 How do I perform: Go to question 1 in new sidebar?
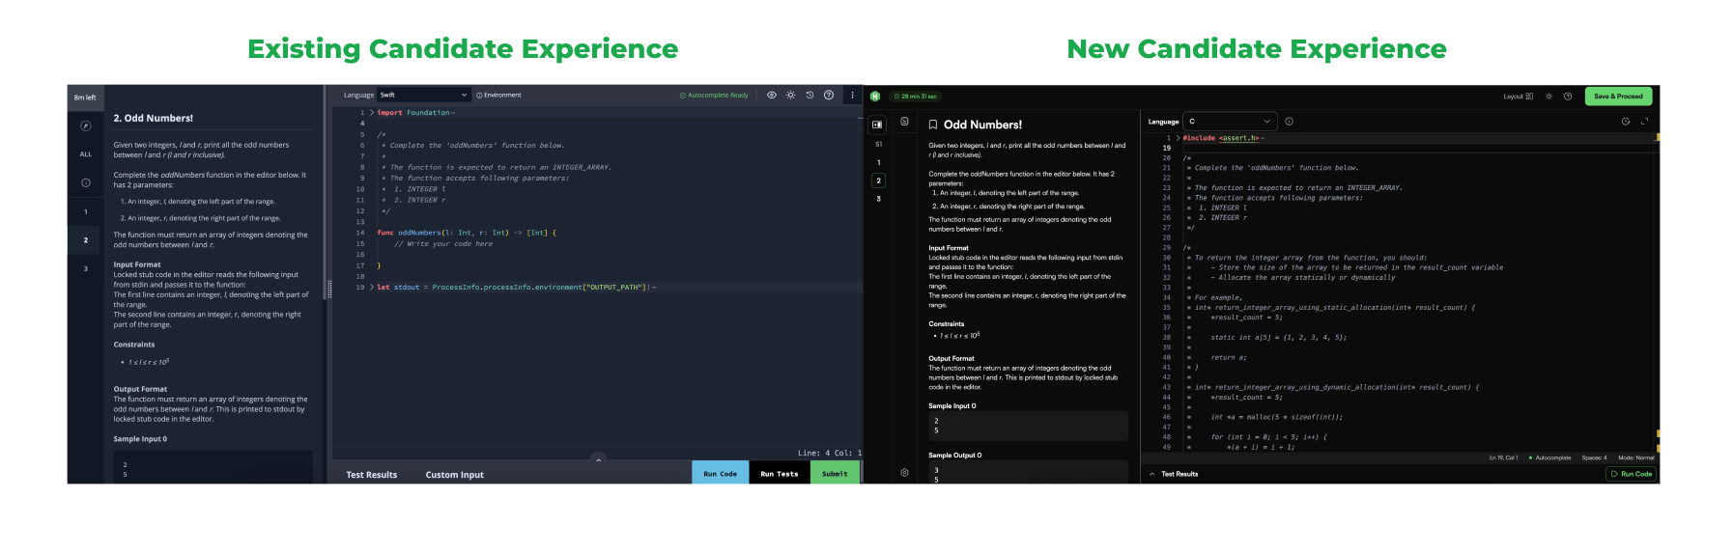tap(878, 162)
